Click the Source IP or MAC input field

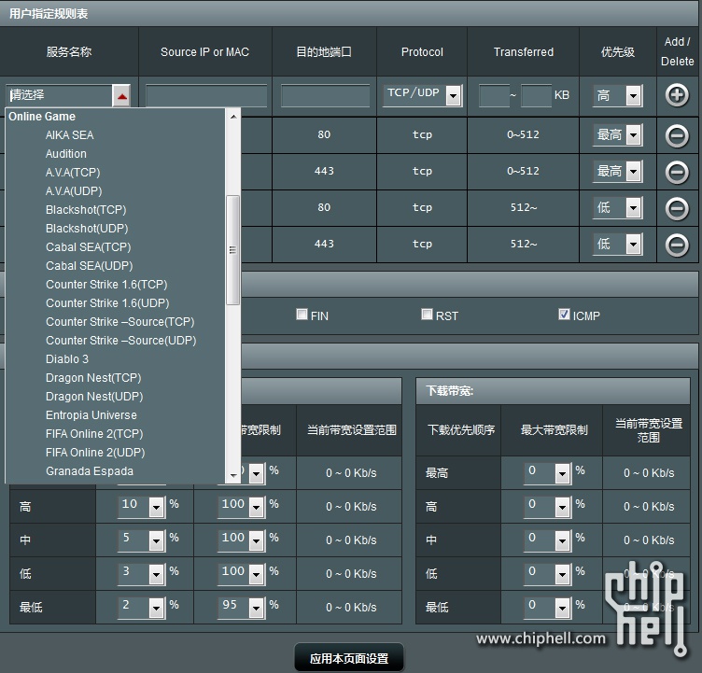coord(206,96)
